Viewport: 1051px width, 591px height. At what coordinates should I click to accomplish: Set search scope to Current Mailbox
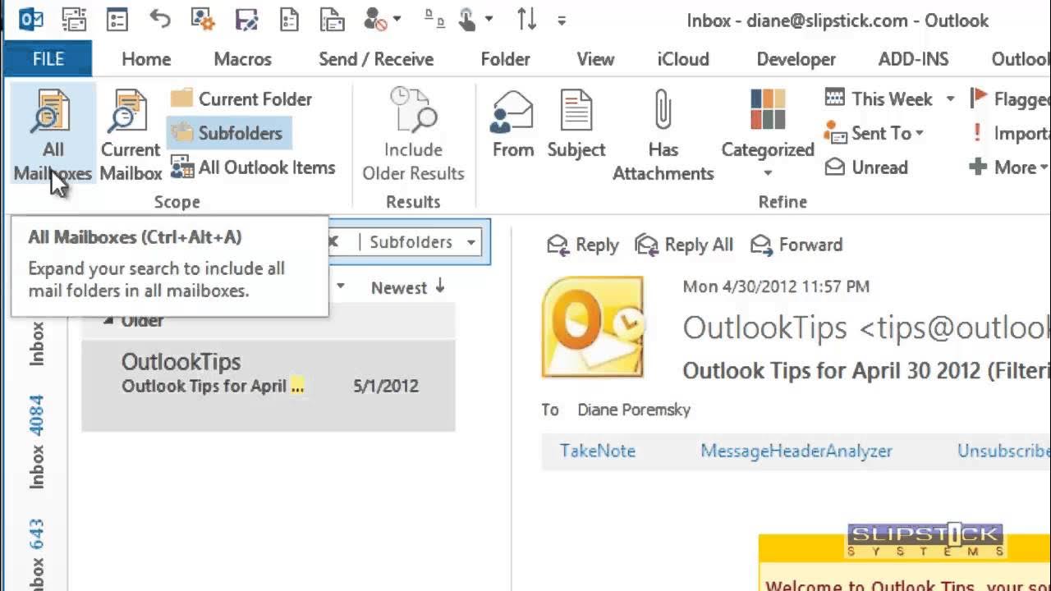131,135
